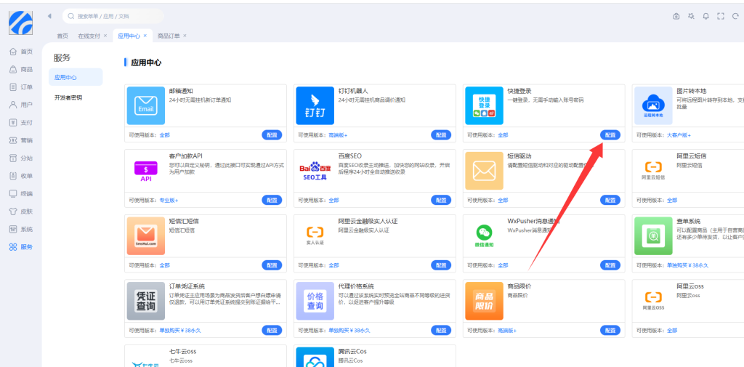
Task: Close the 在线支付 tab
Action: point(105,36)
